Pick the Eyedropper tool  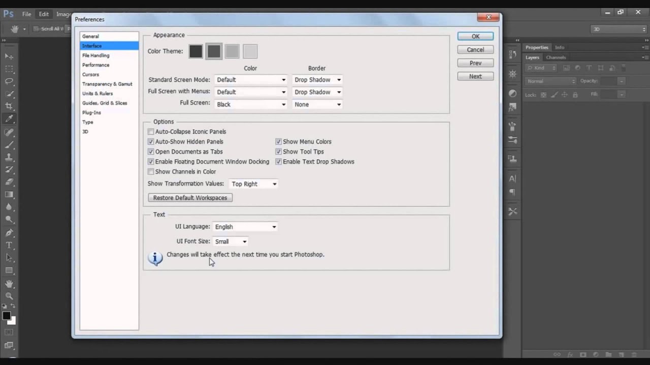[x=9, y=119]
